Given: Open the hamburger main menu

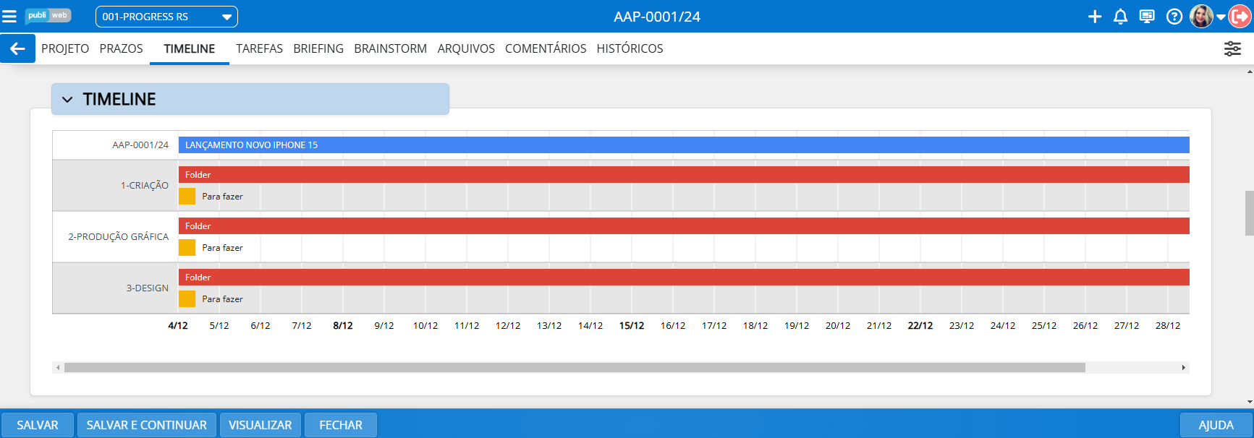Looking at the screenshot, I should pos(9,16).
